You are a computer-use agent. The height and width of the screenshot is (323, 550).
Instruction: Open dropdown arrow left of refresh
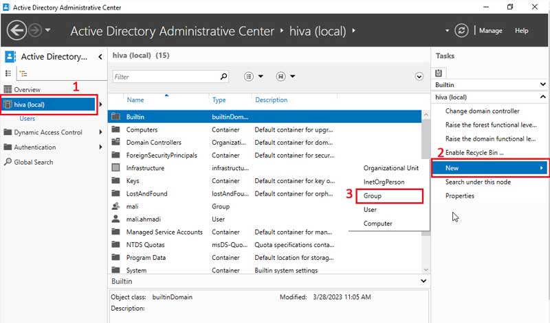[447, 30]
